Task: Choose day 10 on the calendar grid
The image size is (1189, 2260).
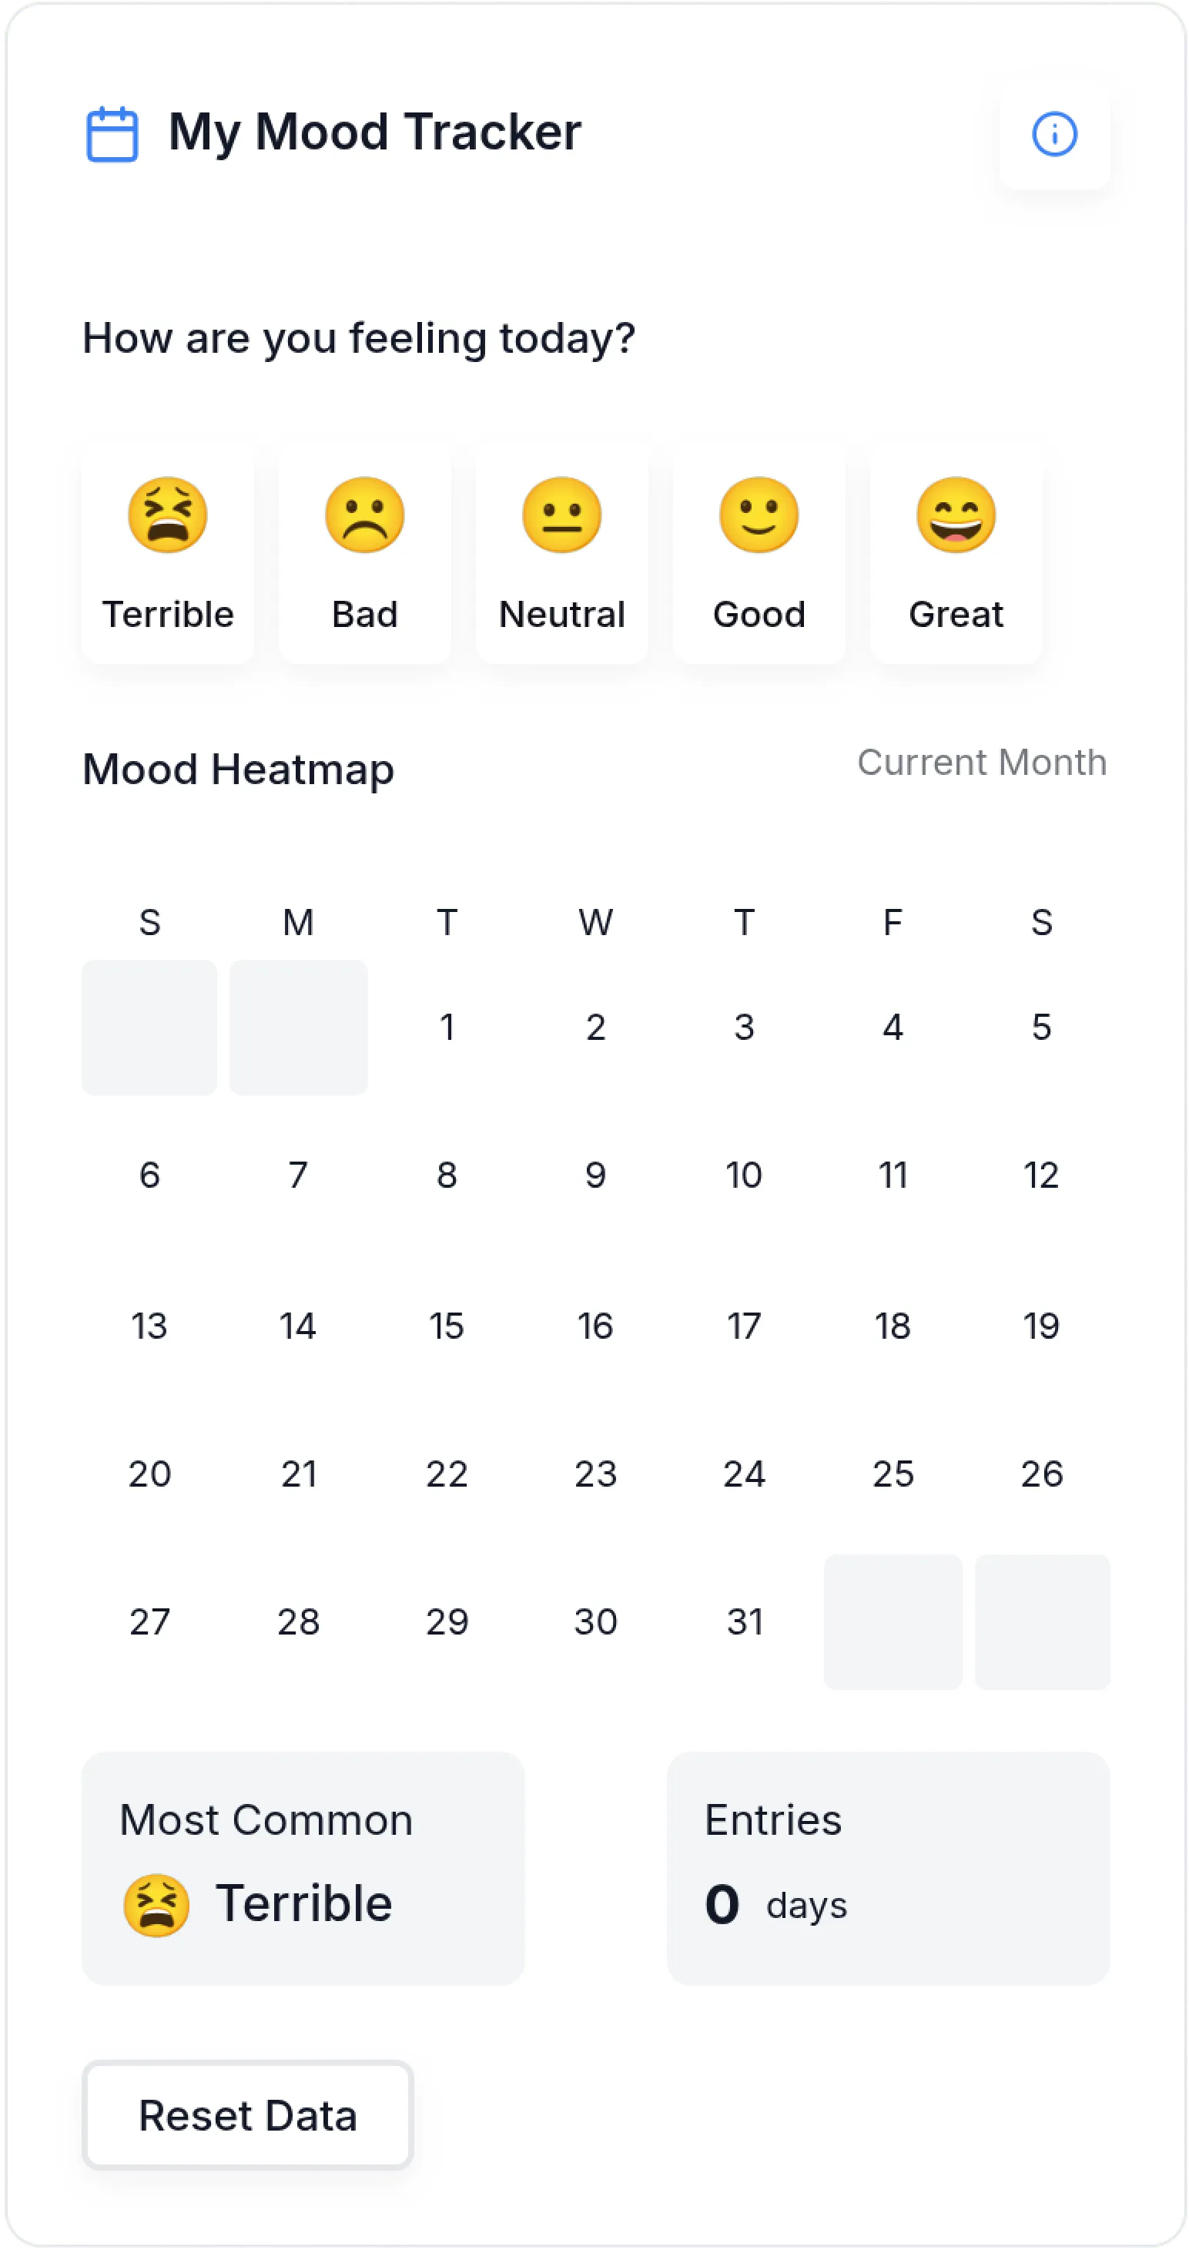Action: pos(744,1175)
